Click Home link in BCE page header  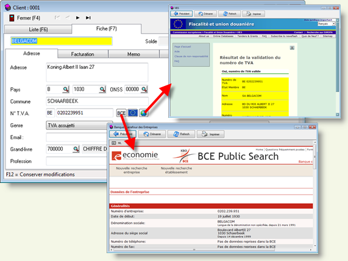(259, 150)
